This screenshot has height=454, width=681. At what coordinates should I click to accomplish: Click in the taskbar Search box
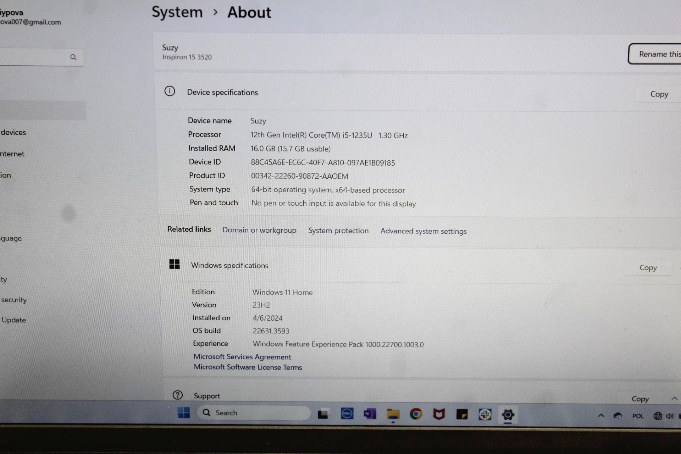pos(254,413)
